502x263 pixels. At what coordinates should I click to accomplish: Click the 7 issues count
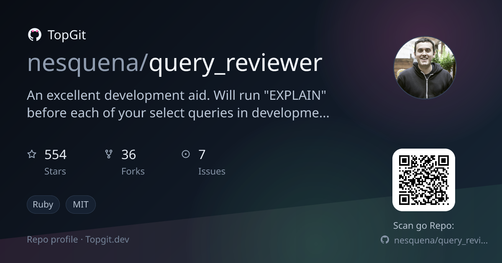202,155
